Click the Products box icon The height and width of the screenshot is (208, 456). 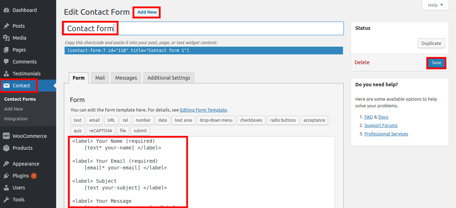(6, 148)
